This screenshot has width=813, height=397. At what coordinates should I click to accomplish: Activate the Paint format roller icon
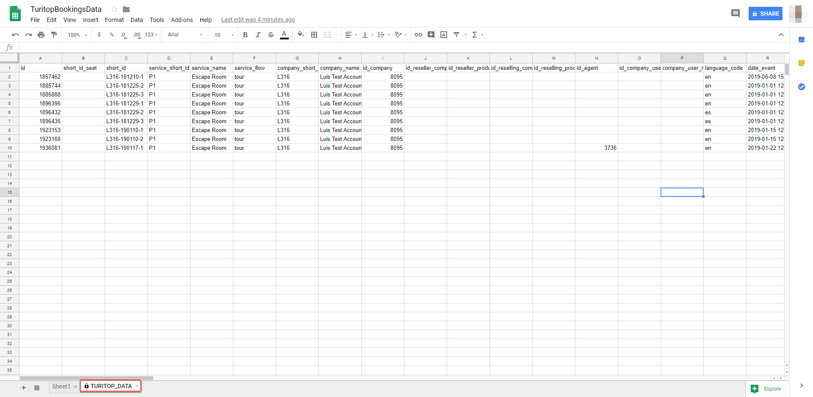point(54,35)
